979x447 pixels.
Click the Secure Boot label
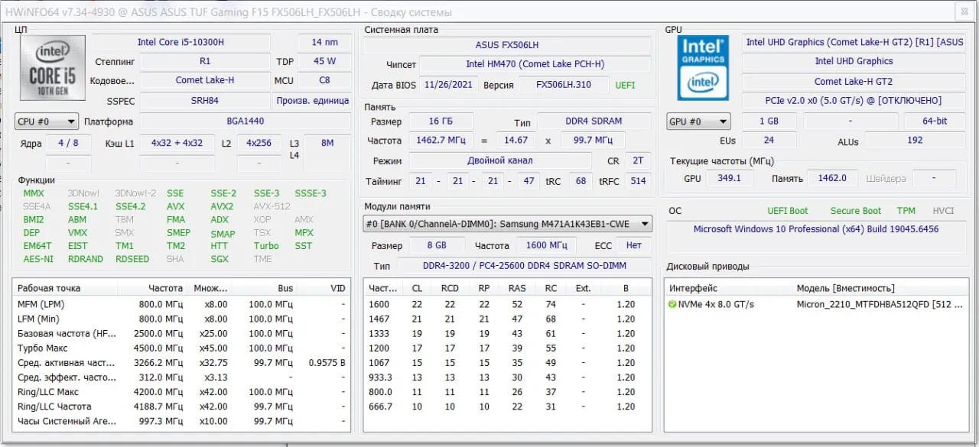point(856,211)
